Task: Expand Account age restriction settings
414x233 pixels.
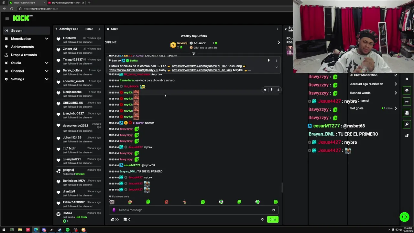Action: (374, 84)
